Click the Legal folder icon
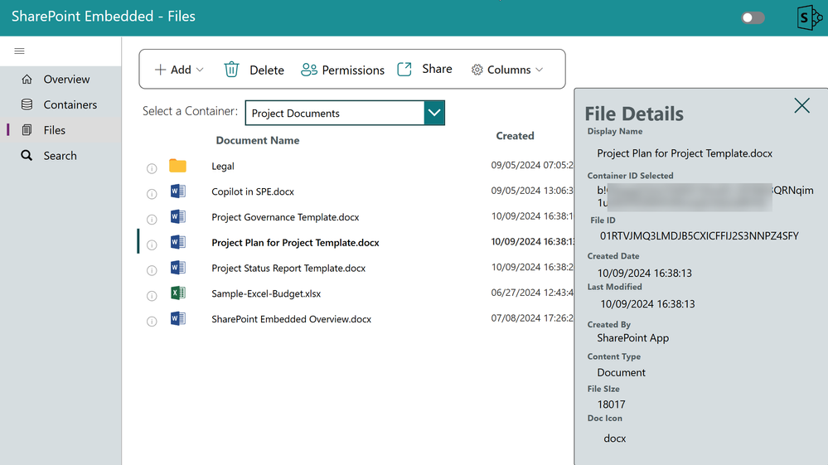828x465 pixels. pos(177,166)
